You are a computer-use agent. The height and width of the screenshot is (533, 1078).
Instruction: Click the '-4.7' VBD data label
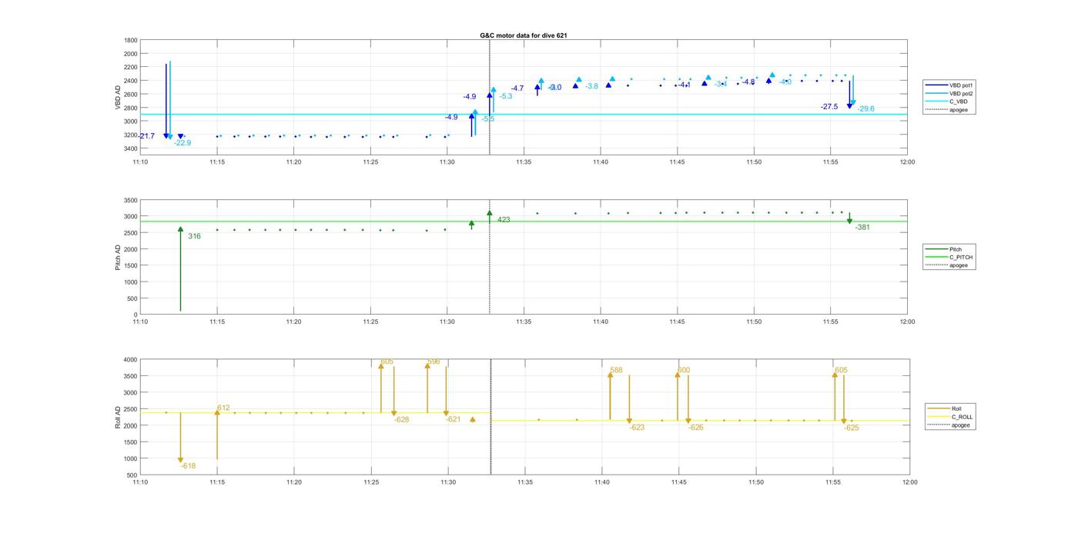click(517, 88)
